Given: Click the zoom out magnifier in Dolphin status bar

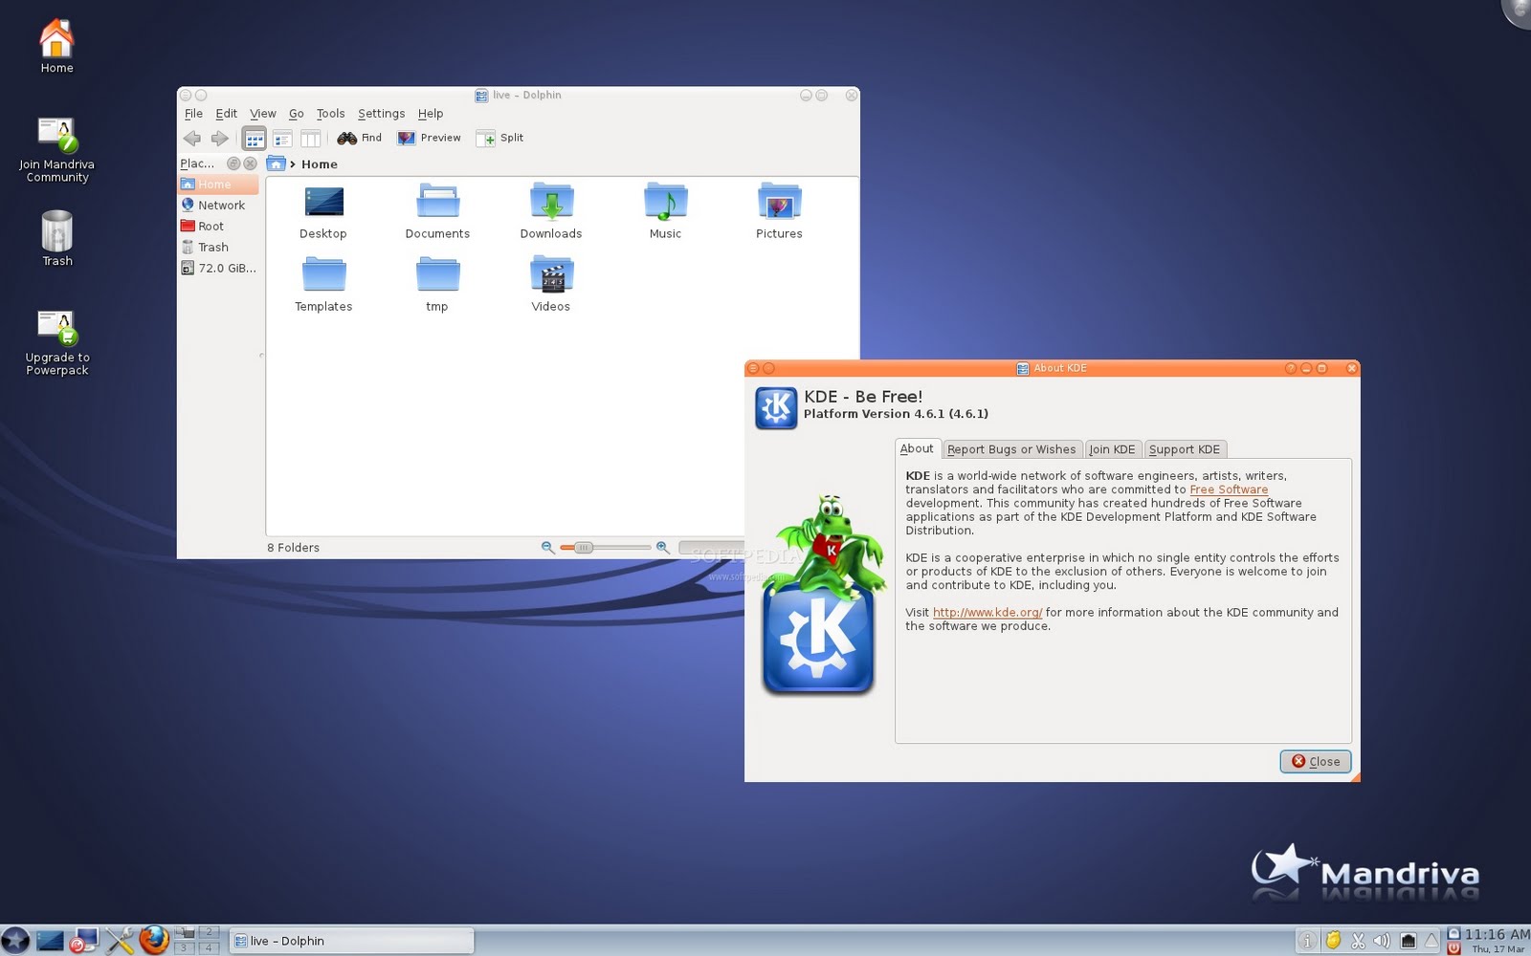Looking at the screenshot, I should (x=547, y=548).
